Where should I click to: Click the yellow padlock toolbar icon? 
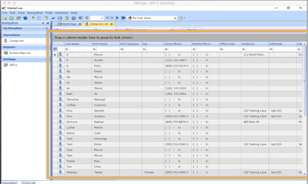[67, 18]
